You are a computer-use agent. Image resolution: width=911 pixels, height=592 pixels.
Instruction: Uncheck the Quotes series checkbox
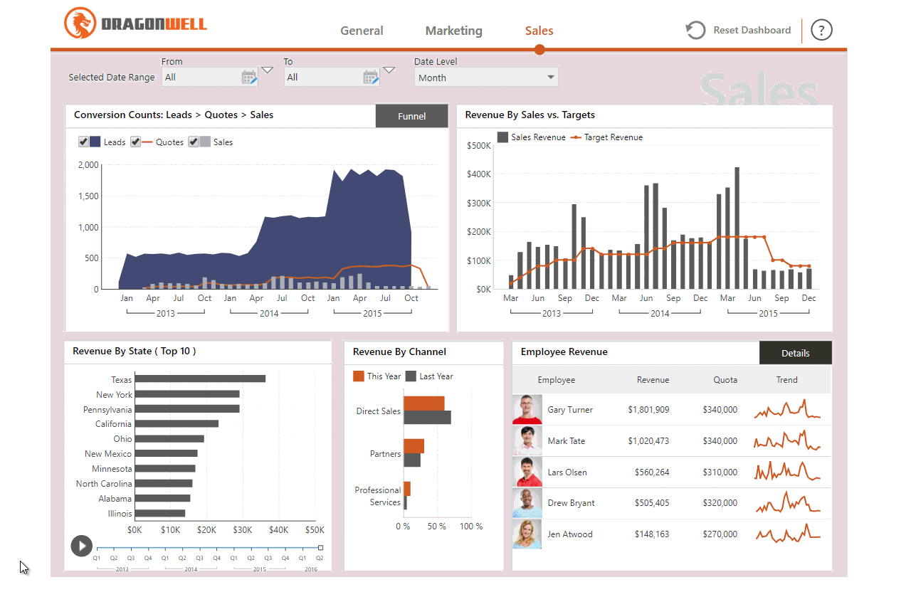coord(135,142)
